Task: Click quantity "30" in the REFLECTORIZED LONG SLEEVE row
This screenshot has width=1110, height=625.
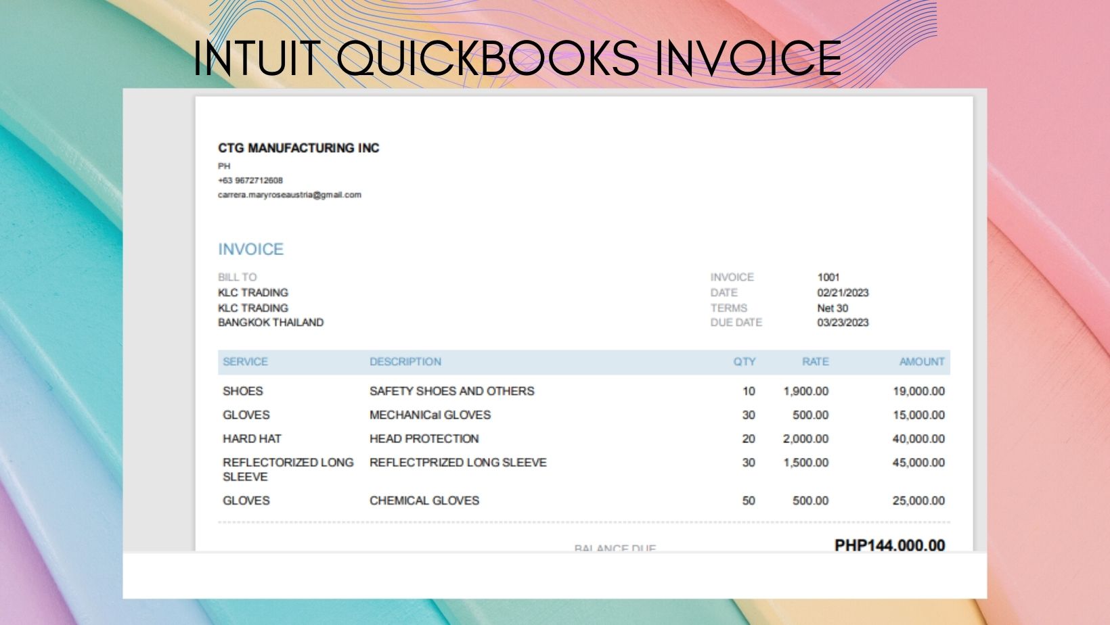Action: point(749,463)
